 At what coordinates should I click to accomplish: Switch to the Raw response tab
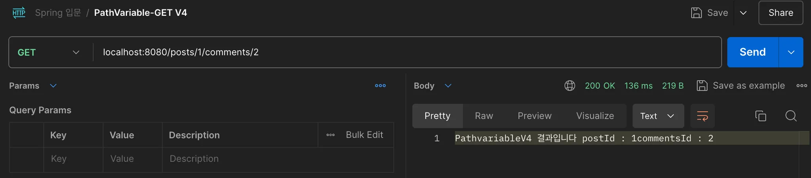pos(484,116)
